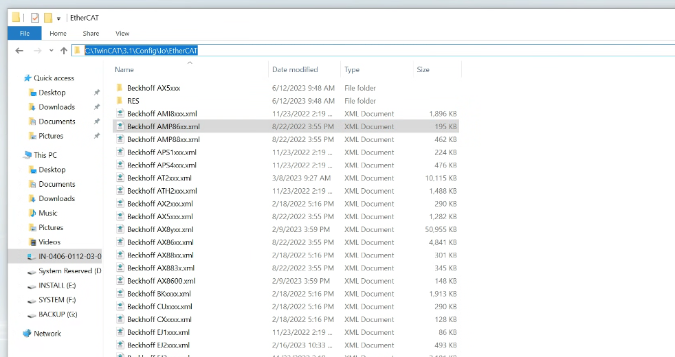Image resolution: width=675 pixels, height=357 pixels.
Task: Select file name Beckhoff EJ2xxx.xml
Action: click(x=158, y=345)
